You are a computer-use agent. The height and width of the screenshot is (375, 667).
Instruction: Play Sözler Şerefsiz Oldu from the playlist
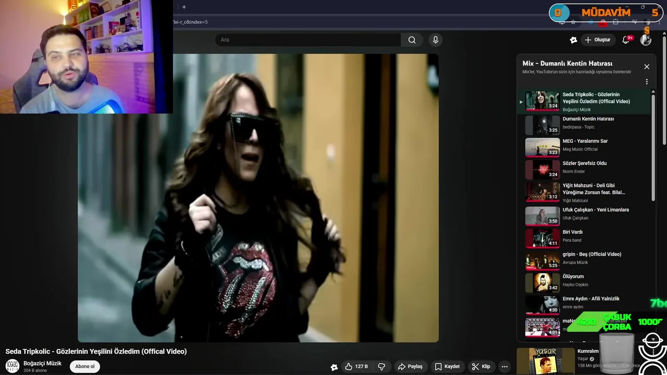coord(584,169)
